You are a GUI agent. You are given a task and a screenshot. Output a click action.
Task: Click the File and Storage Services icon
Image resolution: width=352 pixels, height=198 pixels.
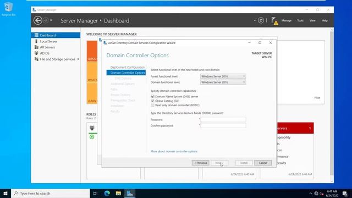(36, 59)
